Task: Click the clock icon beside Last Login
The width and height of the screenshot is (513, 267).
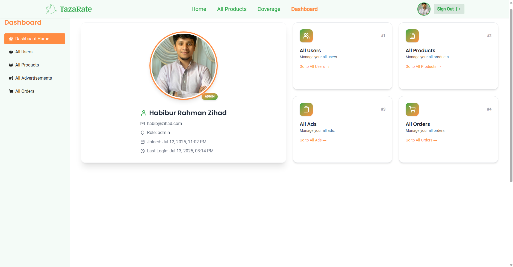Action: click(x=143, y=151)
